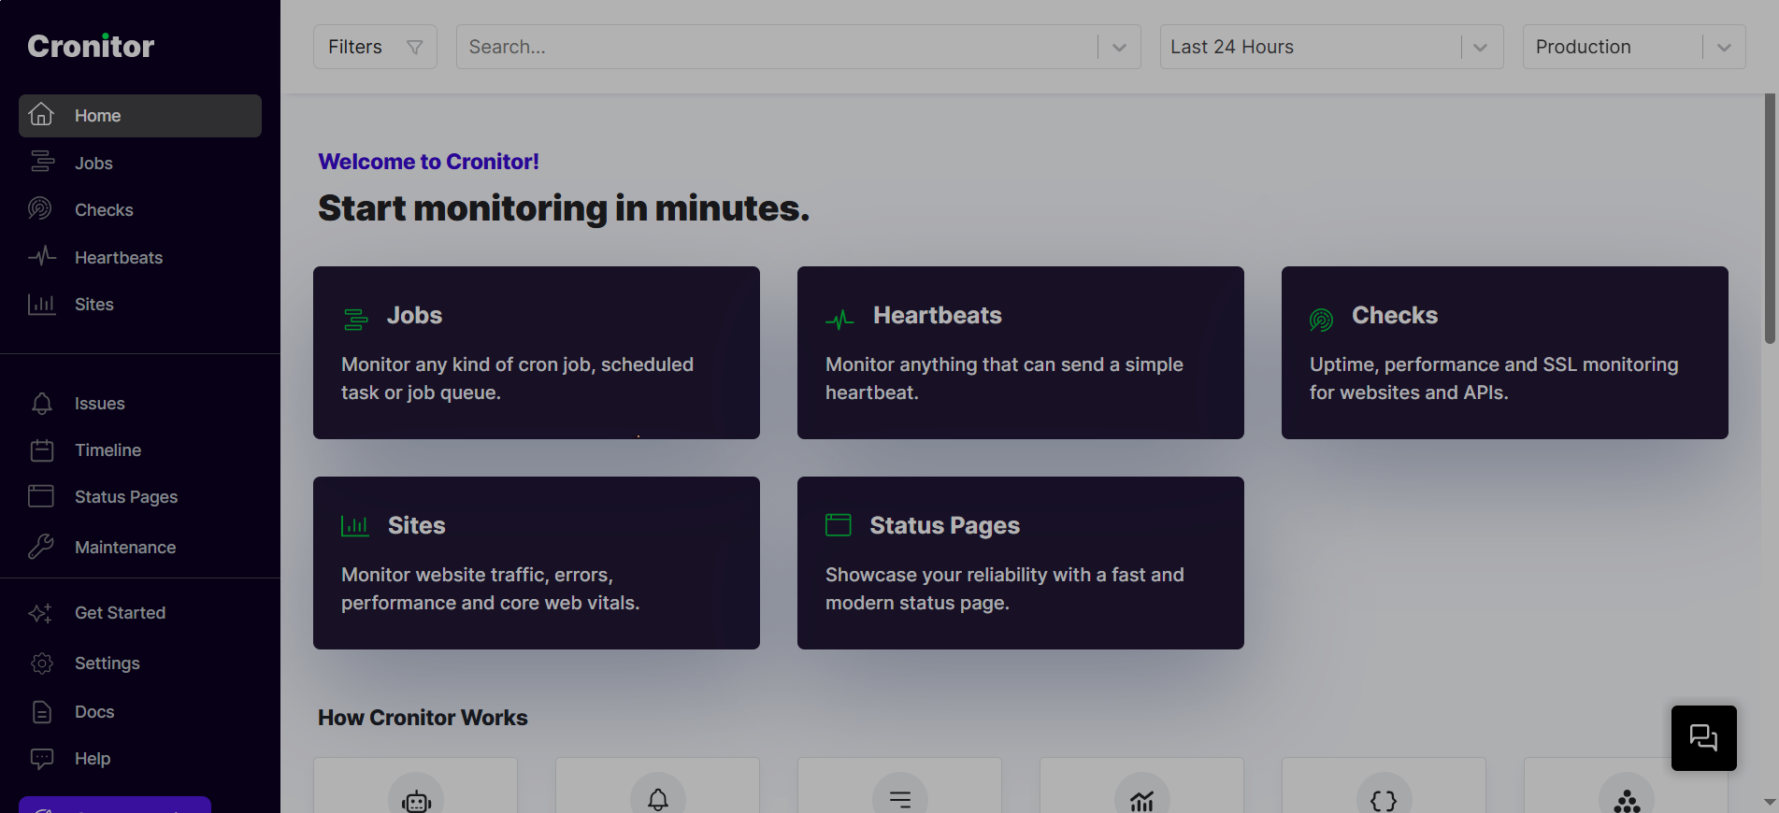This screenshot has height=813, width=1779.
Task: Open the Production environment selector
Action: (x=1634, y=47)
